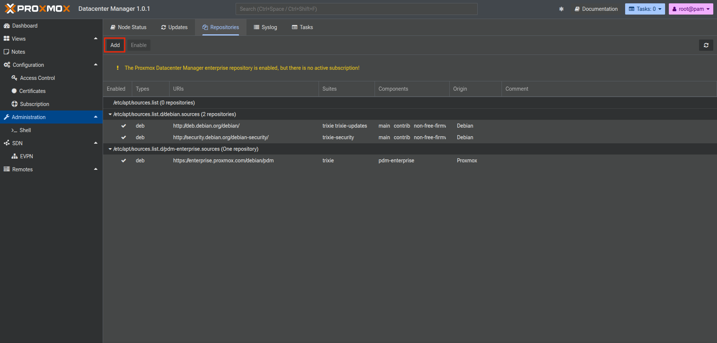Collapse the SDN sidebar section

[96, 143]
